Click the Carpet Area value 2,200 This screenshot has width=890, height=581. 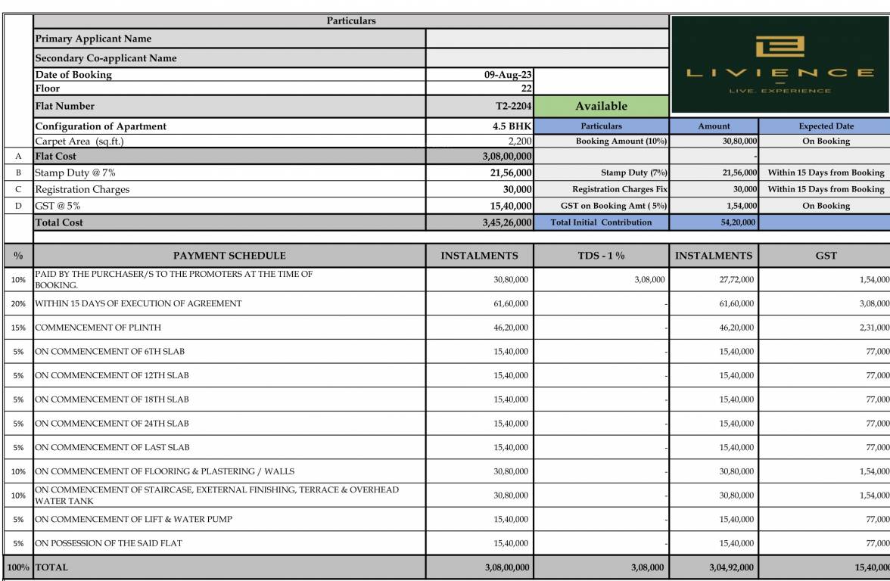pos(480,141)
